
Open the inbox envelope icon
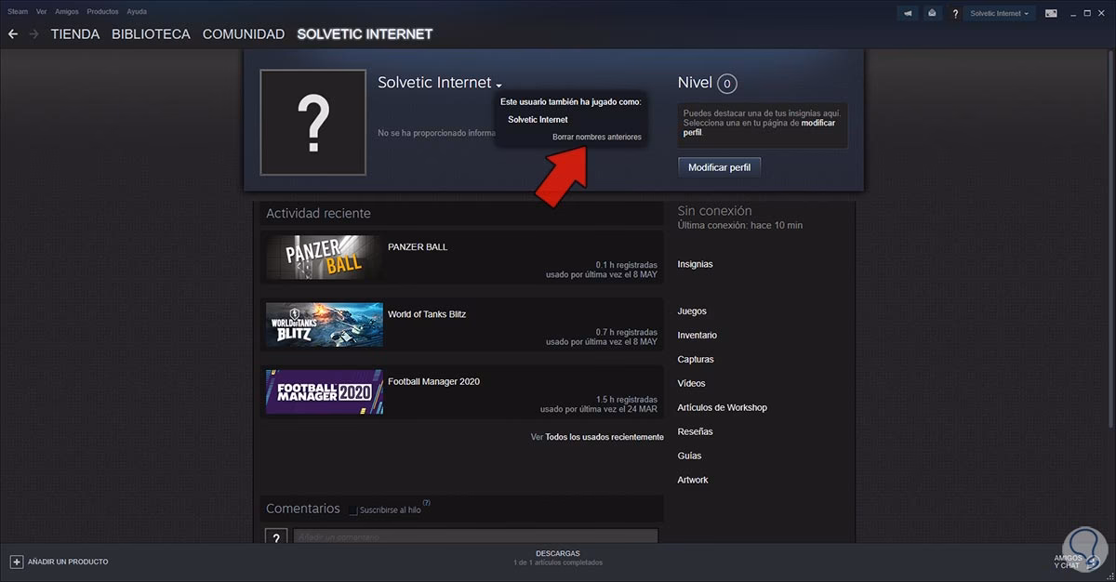pyautogui.click(x=931, y=13)
